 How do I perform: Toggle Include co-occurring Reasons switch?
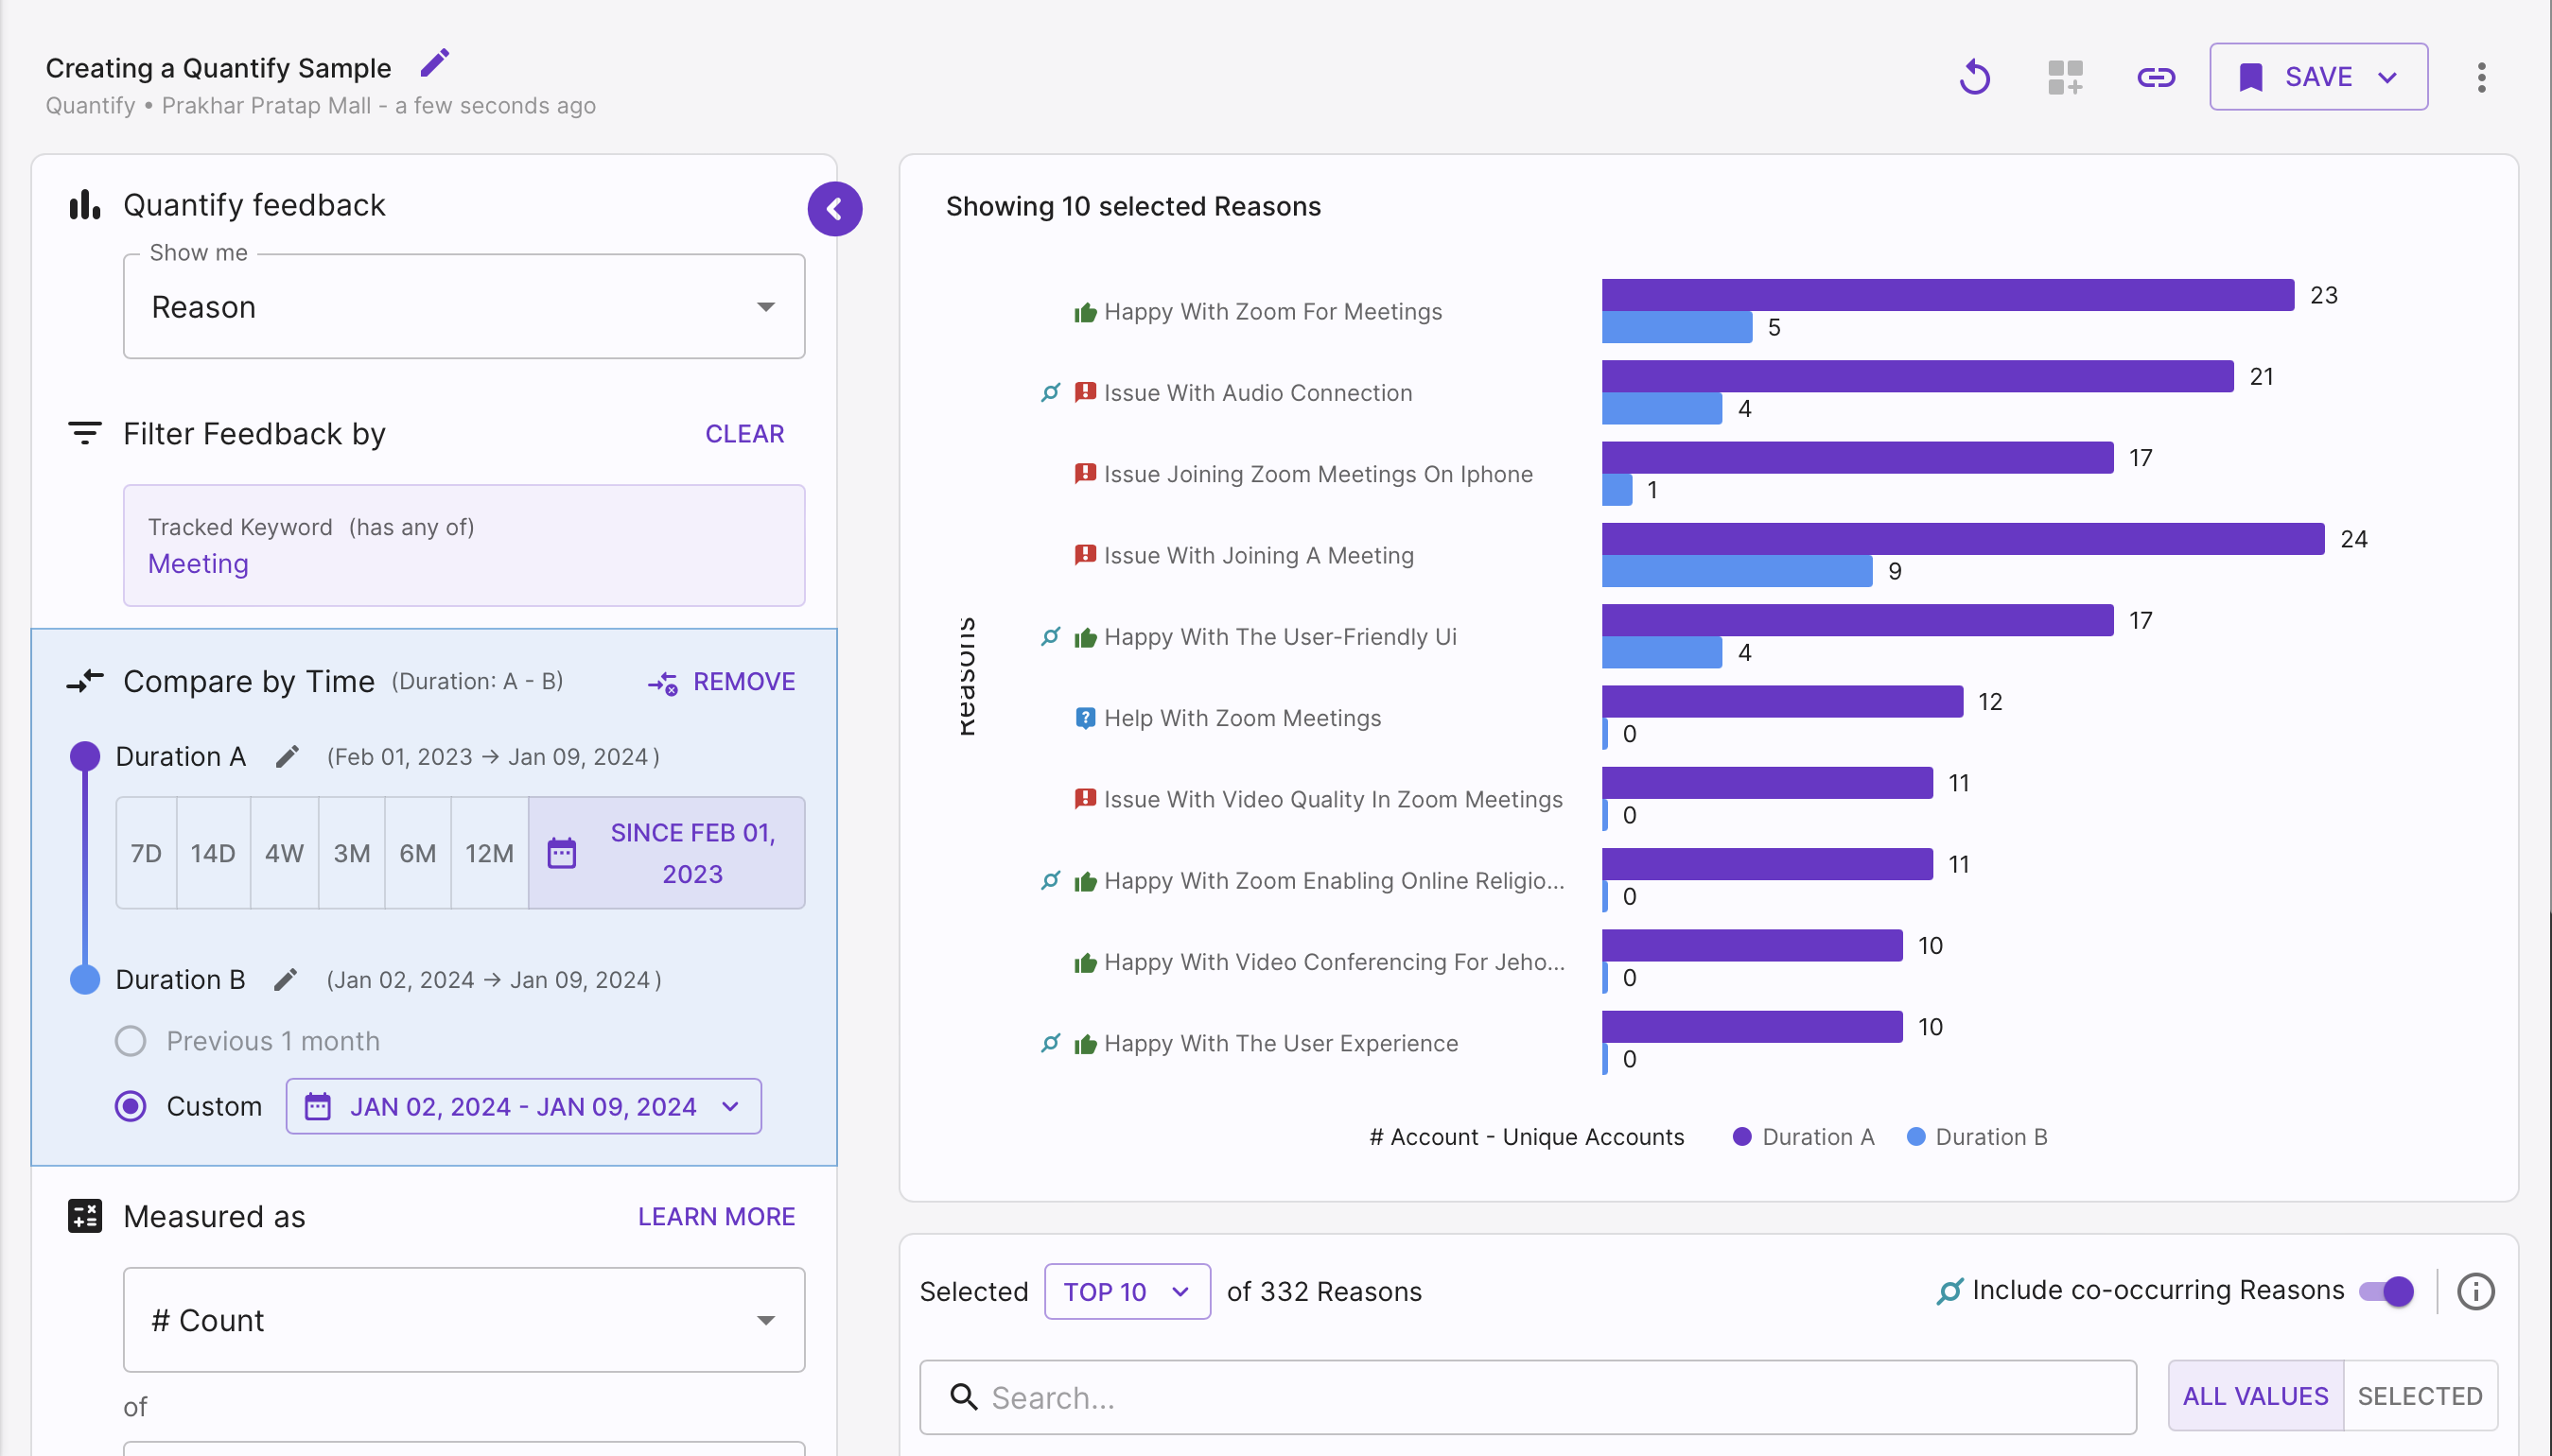pyautogui.click(x=2386, y=1291)
